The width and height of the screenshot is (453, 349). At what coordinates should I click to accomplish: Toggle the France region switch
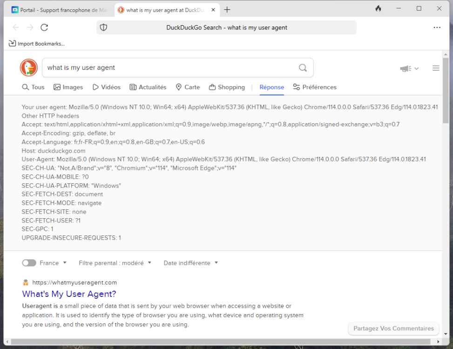pos(29,263)
